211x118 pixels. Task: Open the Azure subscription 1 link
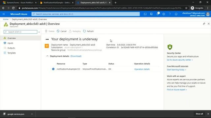[x=74, y=47]
